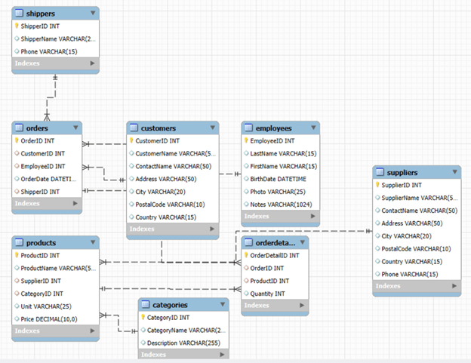Click the diamond icon beside Quantity INT
Screen dimensions: 471x363
(246, 294)
